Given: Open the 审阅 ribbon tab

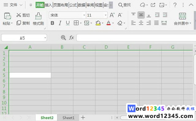Looking at the screenshot, I should coord(90,5).
